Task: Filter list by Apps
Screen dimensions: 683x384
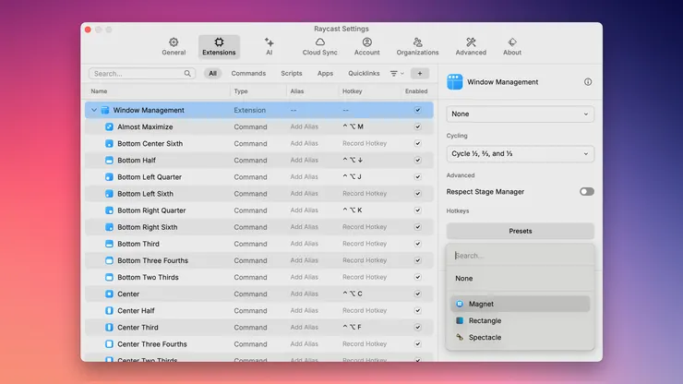Action: point(325,74)
